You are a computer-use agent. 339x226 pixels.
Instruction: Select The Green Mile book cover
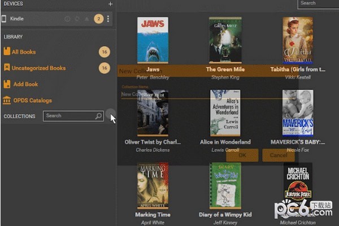(225, 40)
